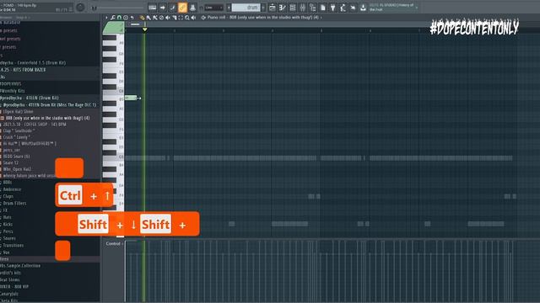Click the stamp circle icon in piano roll
The height and width of the screenshot is (303, 540).
tap(126, 18)
